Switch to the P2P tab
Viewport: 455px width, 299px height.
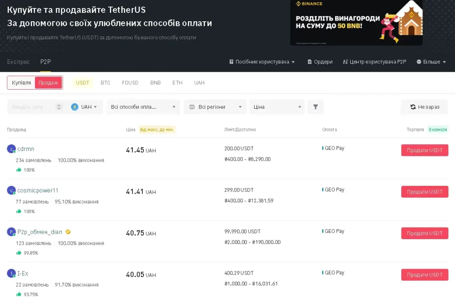pyautogui.click(x=46, y=62)
